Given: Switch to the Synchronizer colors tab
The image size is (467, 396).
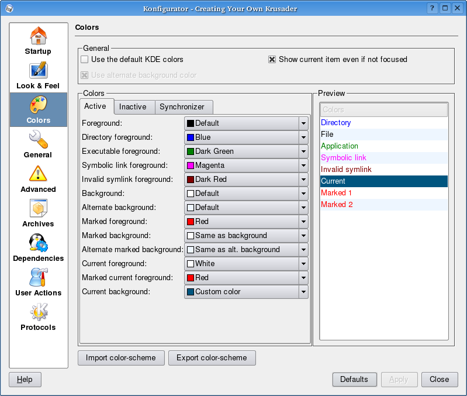Looking at the screenshot, I should [x=184, y=107].
